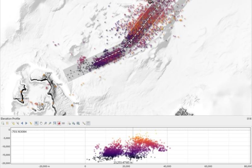Click the Add Layers icon in Elevation Profile
This screenshot has width=252, height=168.
[3, 123]
